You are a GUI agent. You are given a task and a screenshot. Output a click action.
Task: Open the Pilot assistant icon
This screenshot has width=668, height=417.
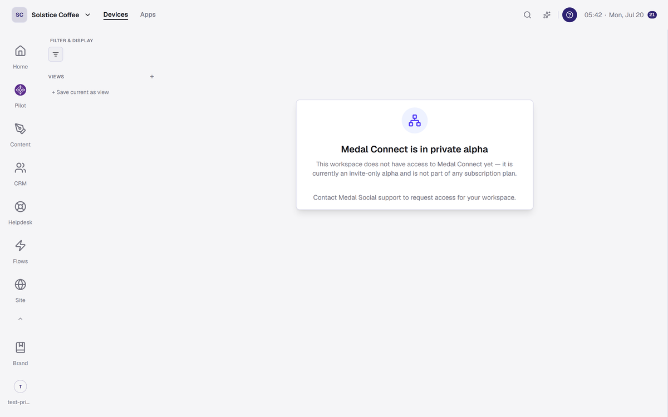(20, 90)
